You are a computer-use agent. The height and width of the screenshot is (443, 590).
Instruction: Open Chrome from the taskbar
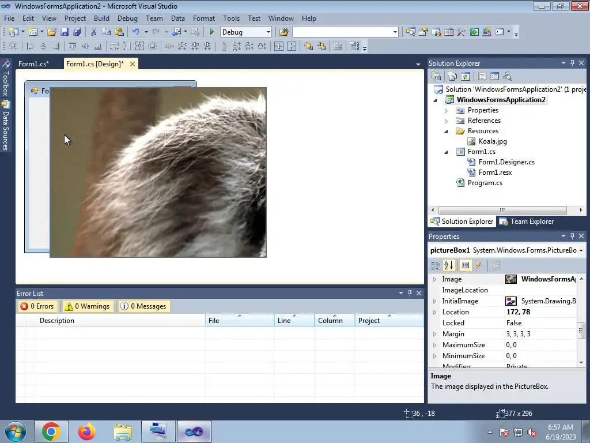(x=51, y=431)
